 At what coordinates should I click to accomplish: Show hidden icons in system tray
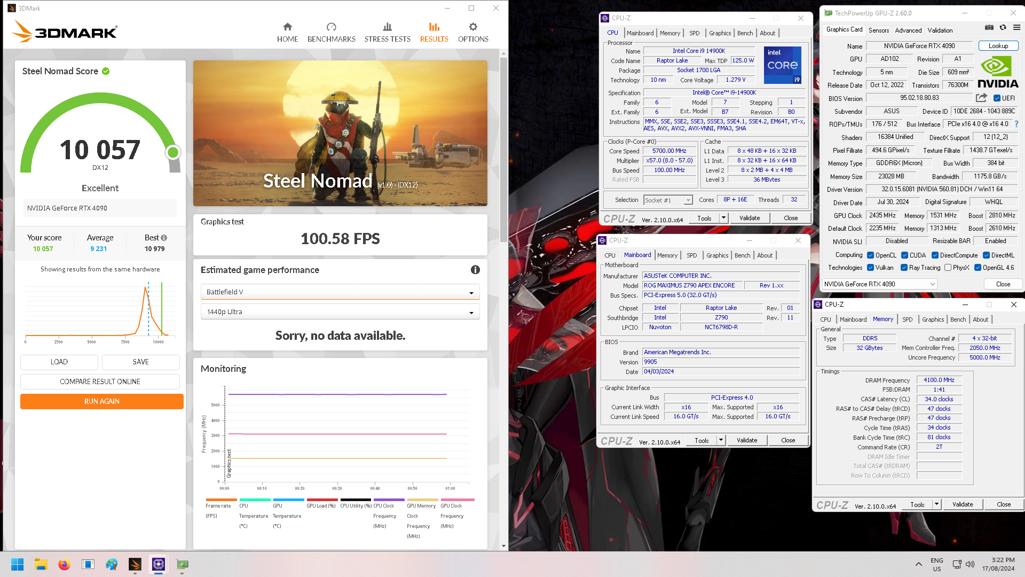coord(918,564)
